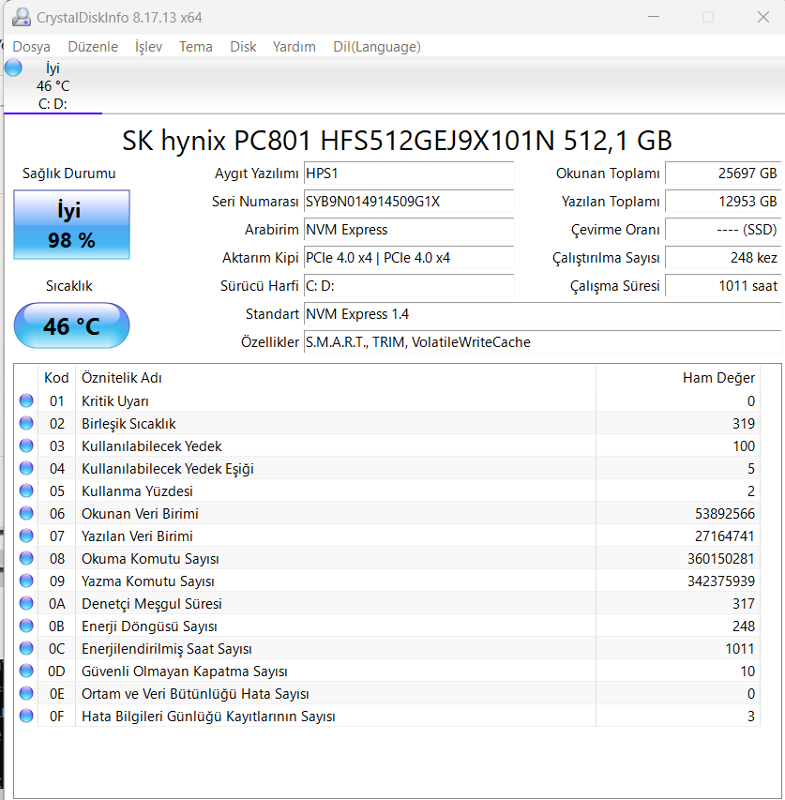Image resolution: width=785 pixels, height=800 pixels.
Task: Click status icon beside Güvenli Olmayan Kapatma Sayısı
Action: [25, 672]
